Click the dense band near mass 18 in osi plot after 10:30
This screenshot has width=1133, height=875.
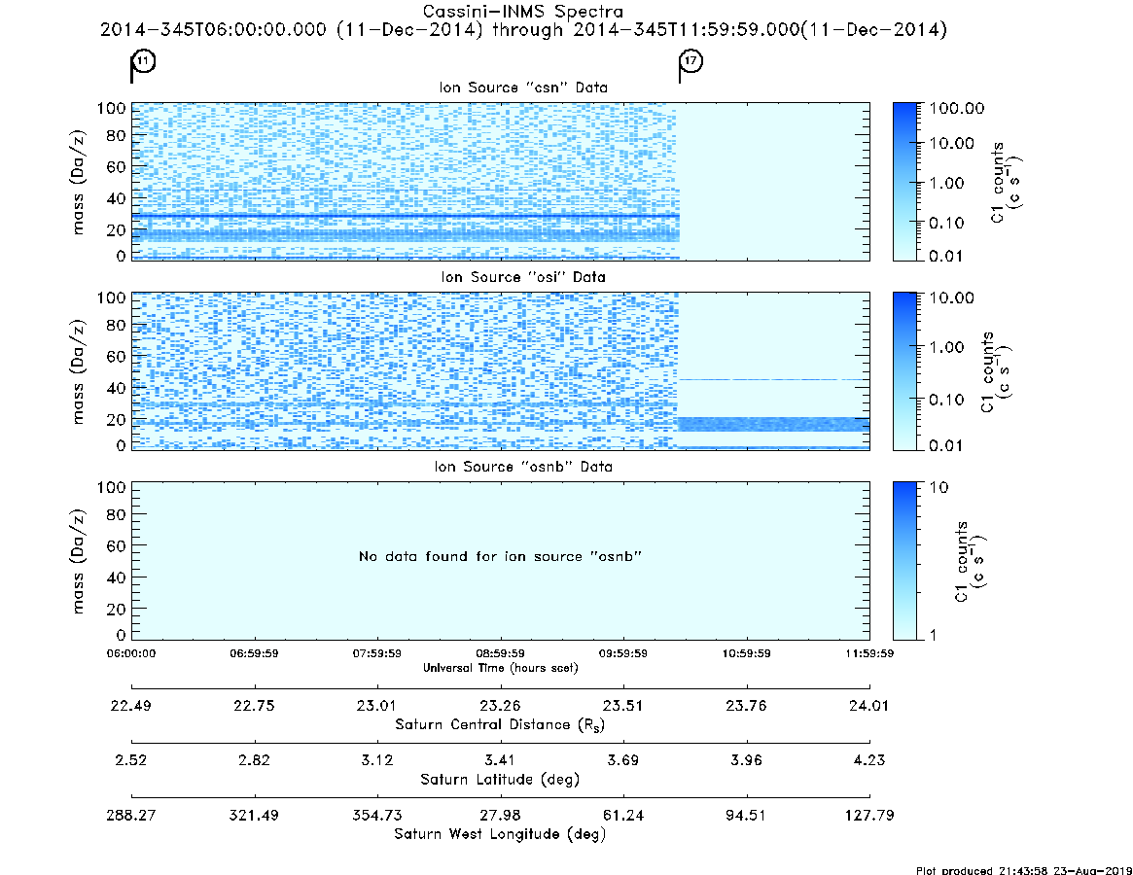click(774, 424)
